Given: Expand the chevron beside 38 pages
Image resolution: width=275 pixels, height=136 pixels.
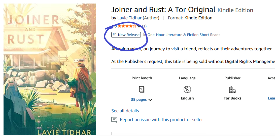Looking at the screenshot, I should (x=150, y=100).
